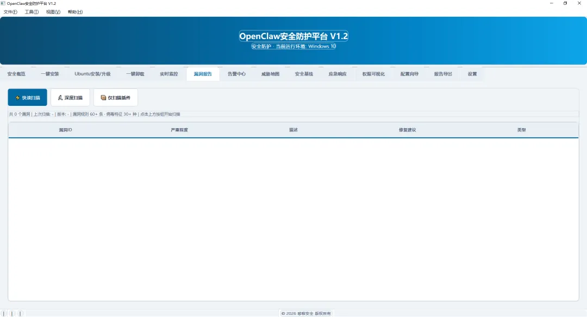Image resolution: width=587 pixels, height=317 pixels.
Task: Go to the 报告导出 tab
Action: [444, 74]
